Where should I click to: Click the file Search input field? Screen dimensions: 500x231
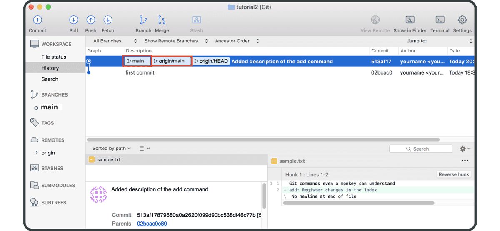(421, 149)
